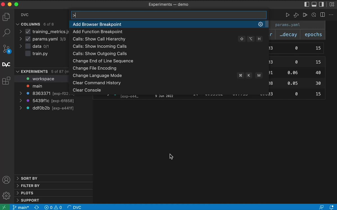337x210 pixels.
Task: Click the params.yaml table group header
Action: pos(288,25)
